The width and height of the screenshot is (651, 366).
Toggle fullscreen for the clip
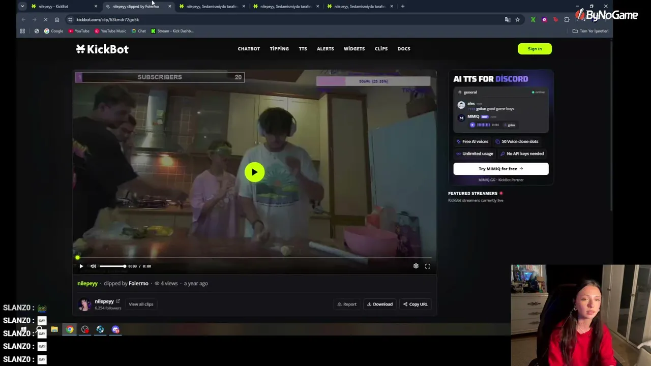428,266
